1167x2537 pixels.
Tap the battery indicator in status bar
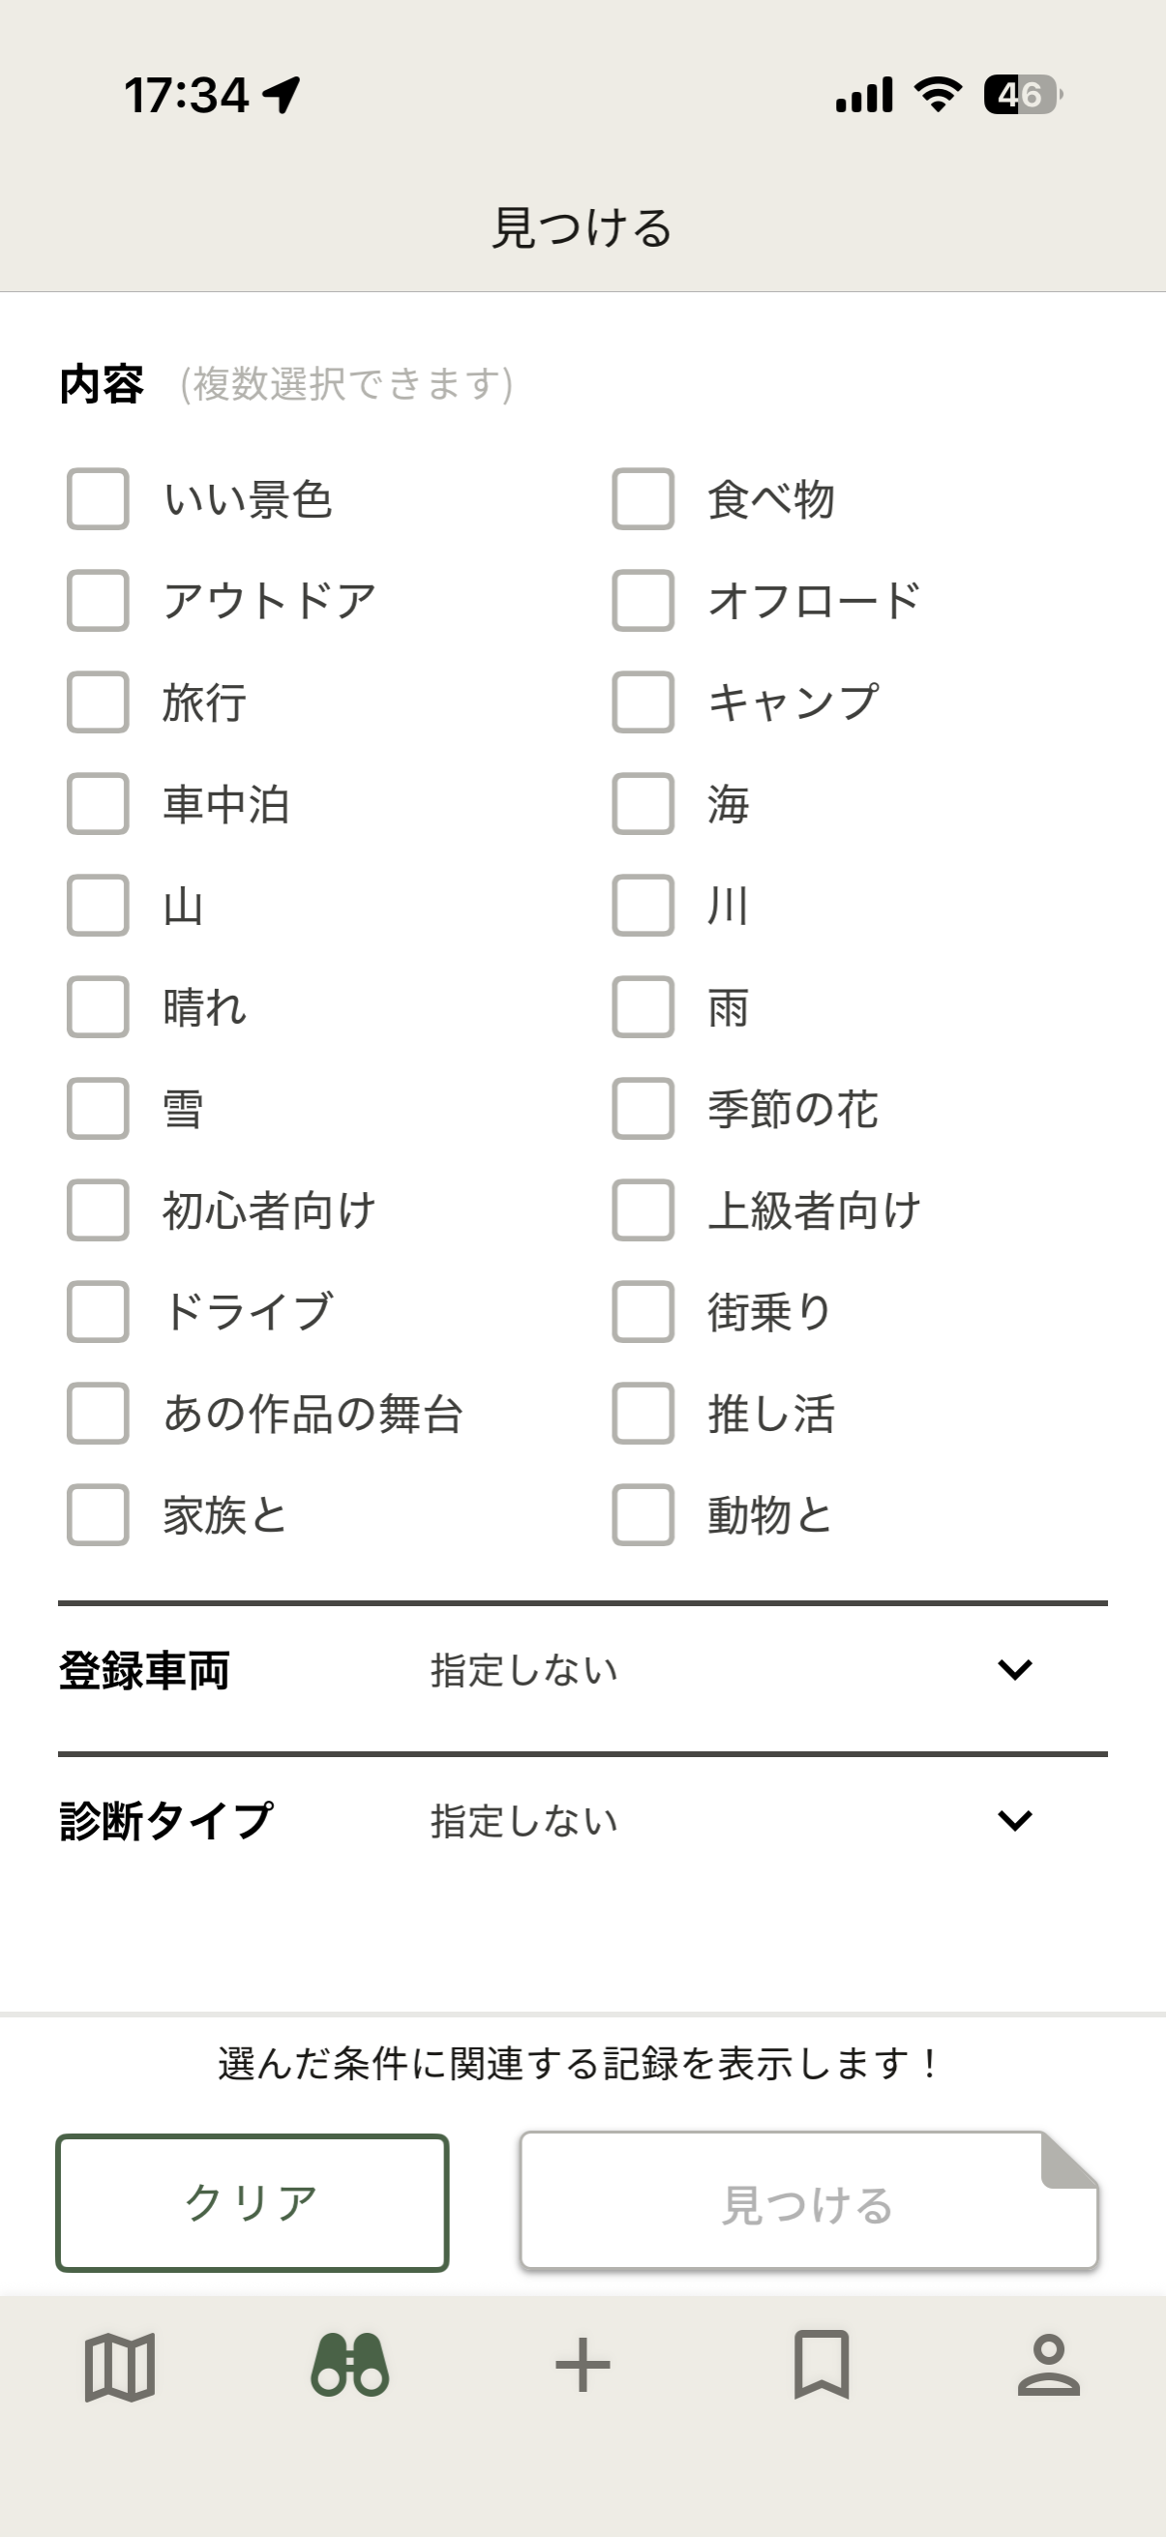coord(1022,96)
